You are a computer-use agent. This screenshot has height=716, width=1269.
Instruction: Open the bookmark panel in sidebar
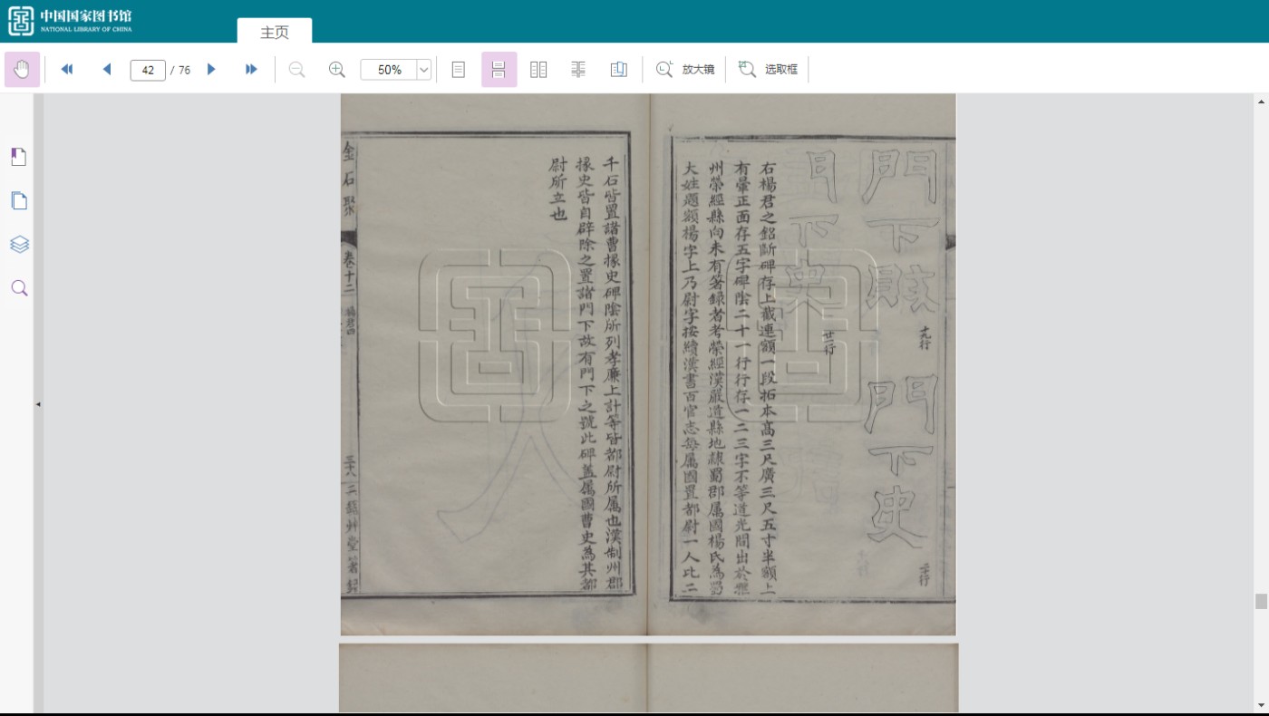coord(19,157)
